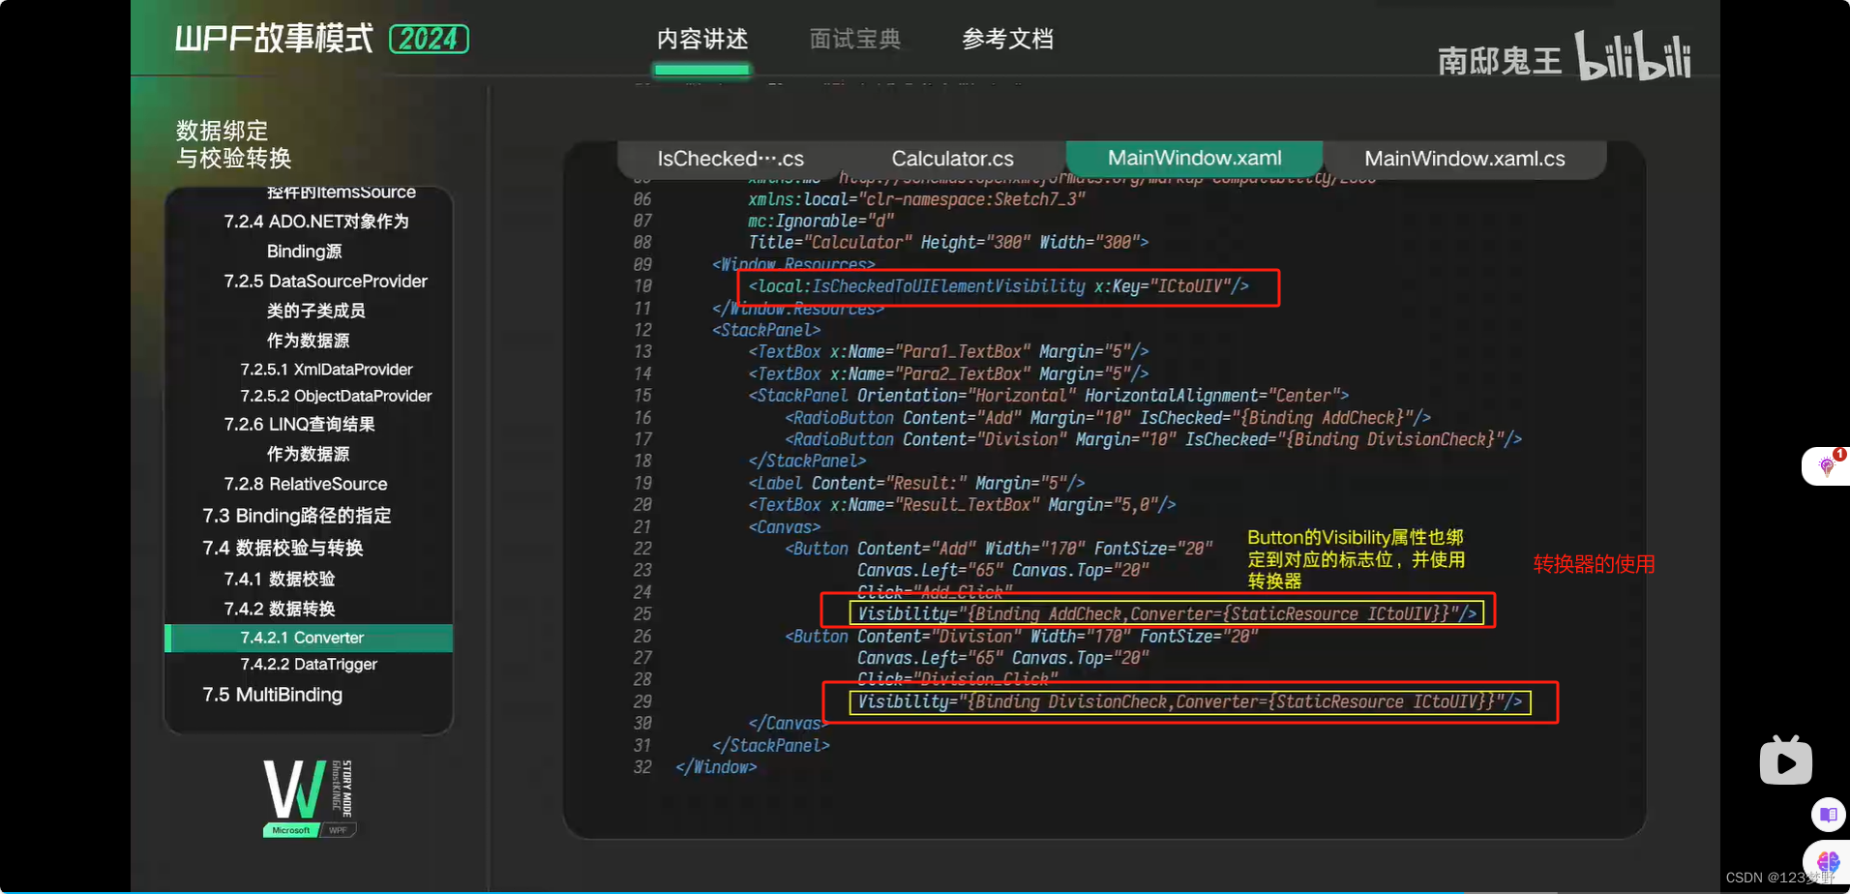Screen dimensions: 1850x894
Task: Click the RadioButton Content="Division" code line
Action: tap(1152, 439)
